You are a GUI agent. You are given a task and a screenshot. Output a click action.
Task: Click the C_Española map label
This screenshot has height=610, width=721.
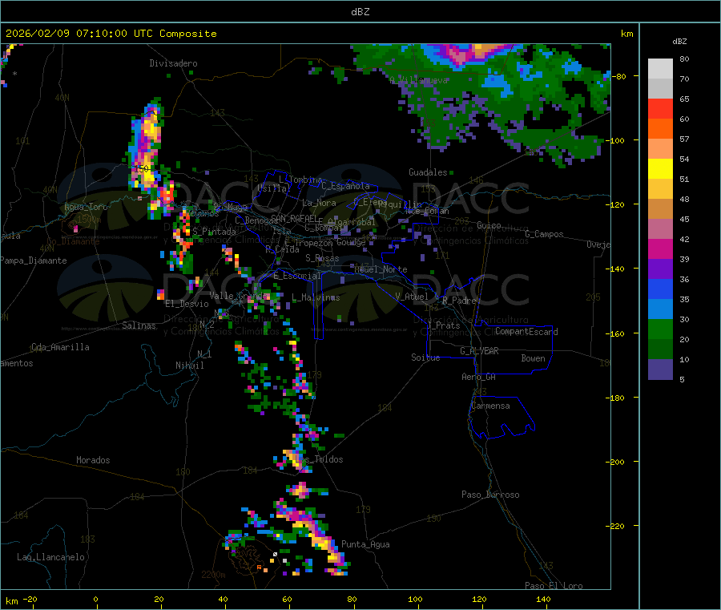click(x=345, y=186)
